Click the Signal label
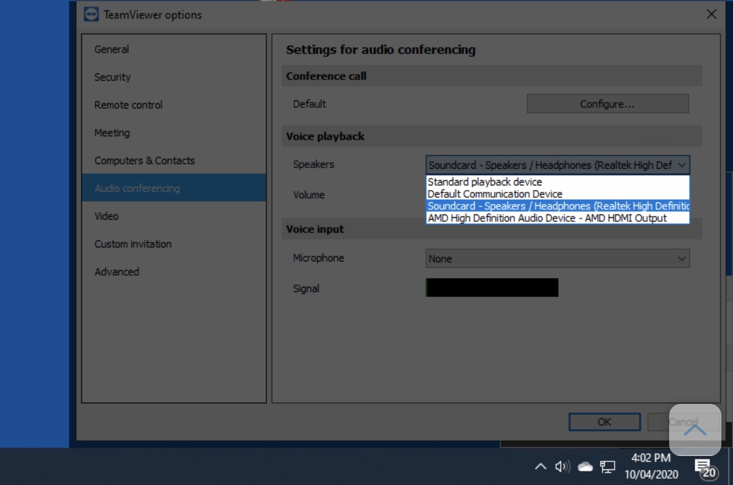Image resolution: width=733 pixels, height=485 pixels. (x=306, y=289)
